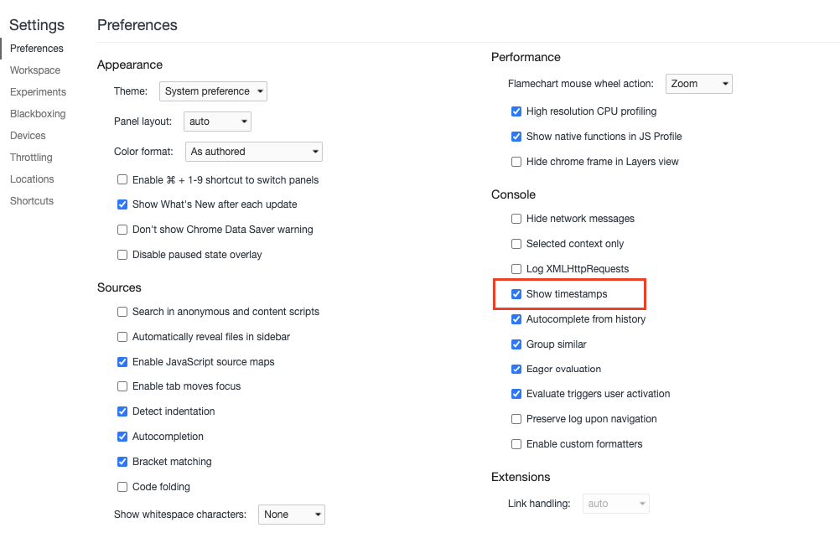Enable Preserve log upon navigation
Viewport: 840px width, 533px height.
[x=517, y=419]
